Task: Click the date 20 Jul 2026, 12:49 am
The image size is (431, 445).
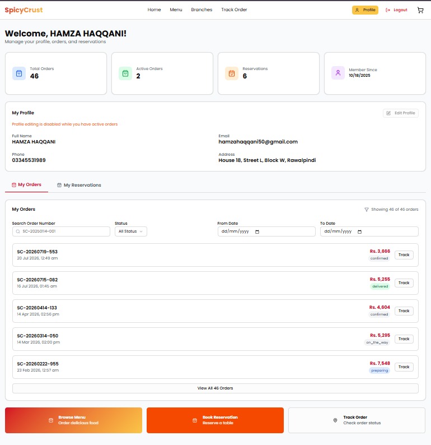Action: point(38,258)
